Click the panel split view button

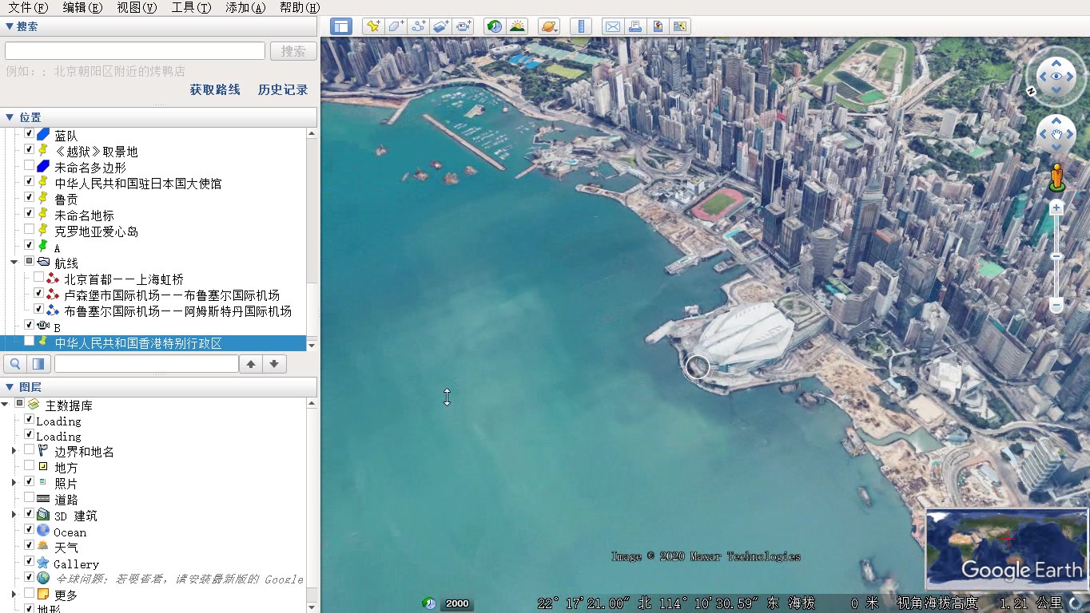click(38, 364)
